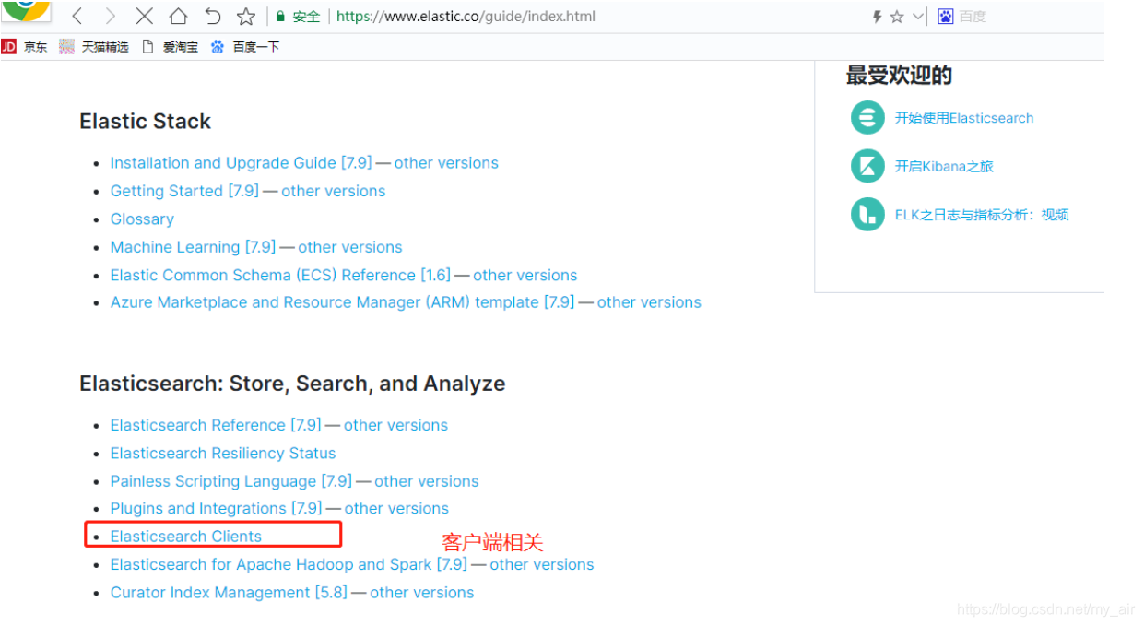
Task: Click the Elasticsearch: Store, Search, and Analyze heading
Action: pyautogui.click(x=292, y=384)
